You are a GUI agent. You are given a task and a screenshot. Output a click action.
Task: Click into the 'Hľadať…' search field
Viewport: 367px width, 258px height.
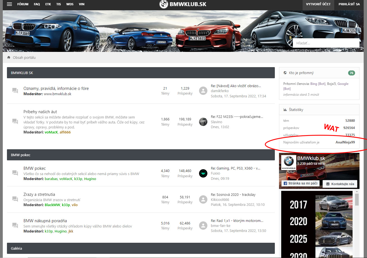(x=326, y=43)
